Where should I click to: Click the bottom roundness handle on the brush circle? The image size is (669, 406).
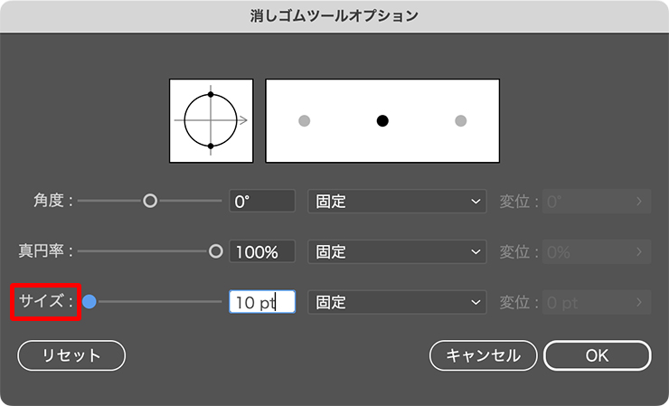point(211,146)
